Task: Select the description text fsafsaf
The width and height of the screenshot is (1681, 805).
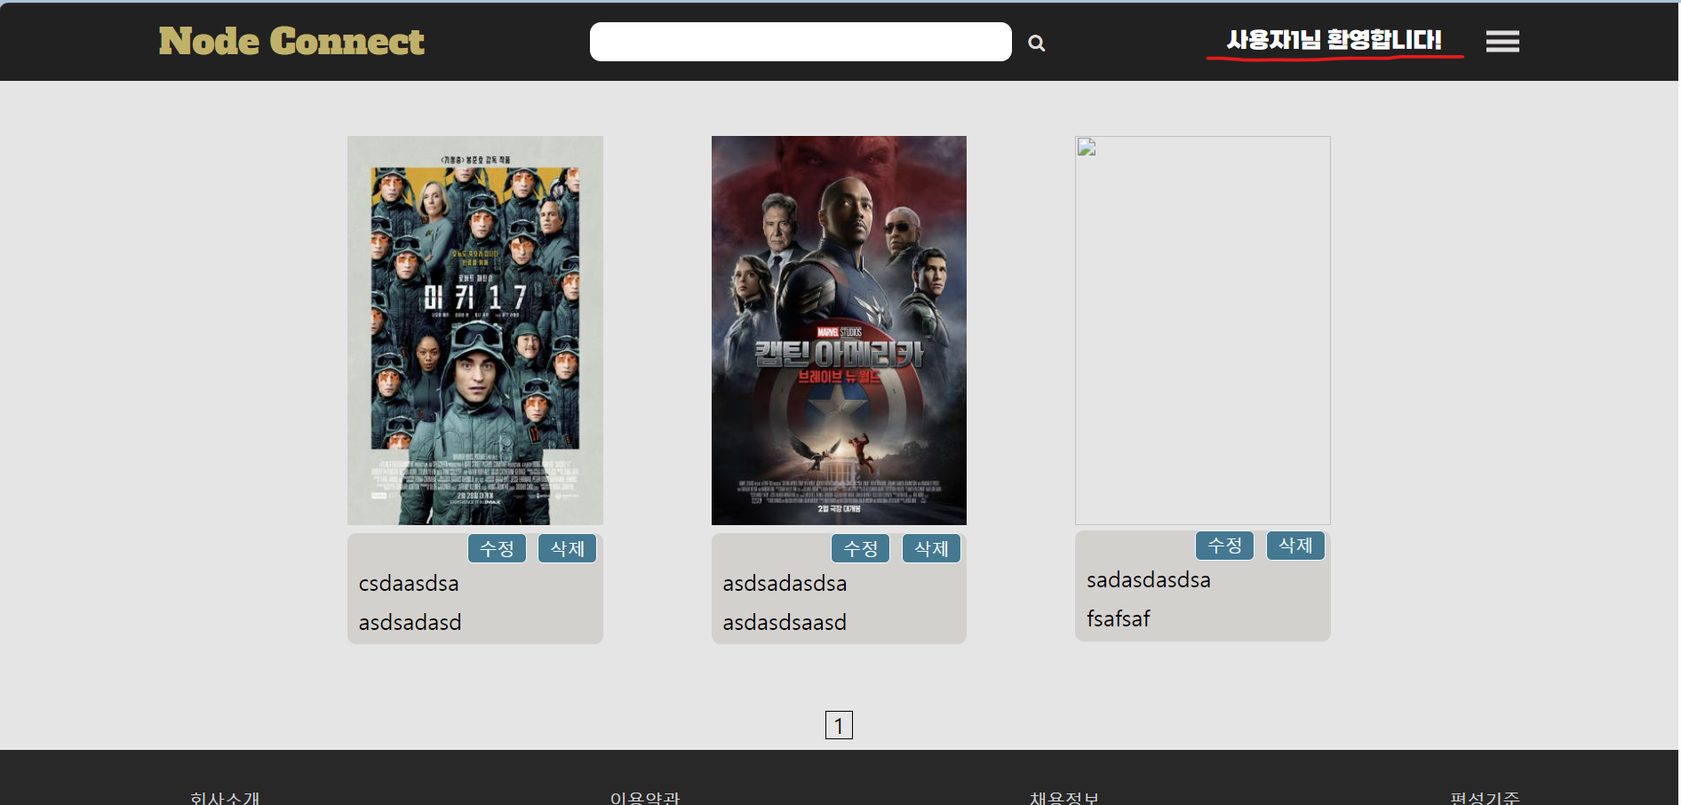Action: pos(1119,619)
